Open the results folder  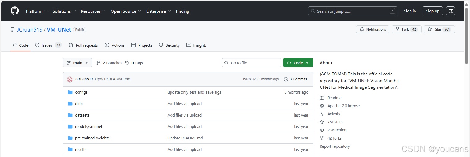81,149
